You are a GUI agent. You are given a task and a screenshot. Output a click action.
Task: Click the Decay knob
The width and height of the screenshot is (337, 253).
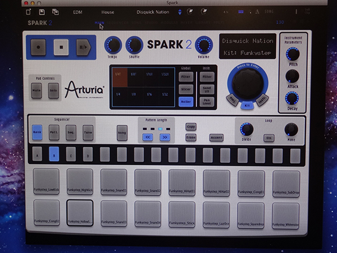click(292, 98)
